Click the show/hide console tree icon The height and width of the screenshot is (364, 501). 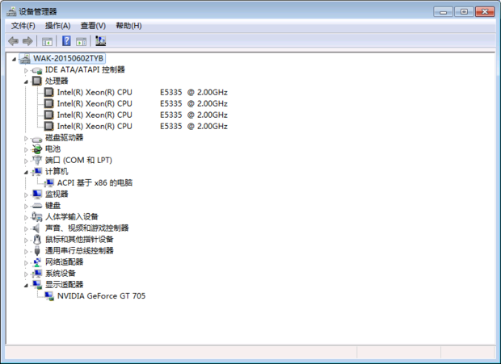click(48, 41)
